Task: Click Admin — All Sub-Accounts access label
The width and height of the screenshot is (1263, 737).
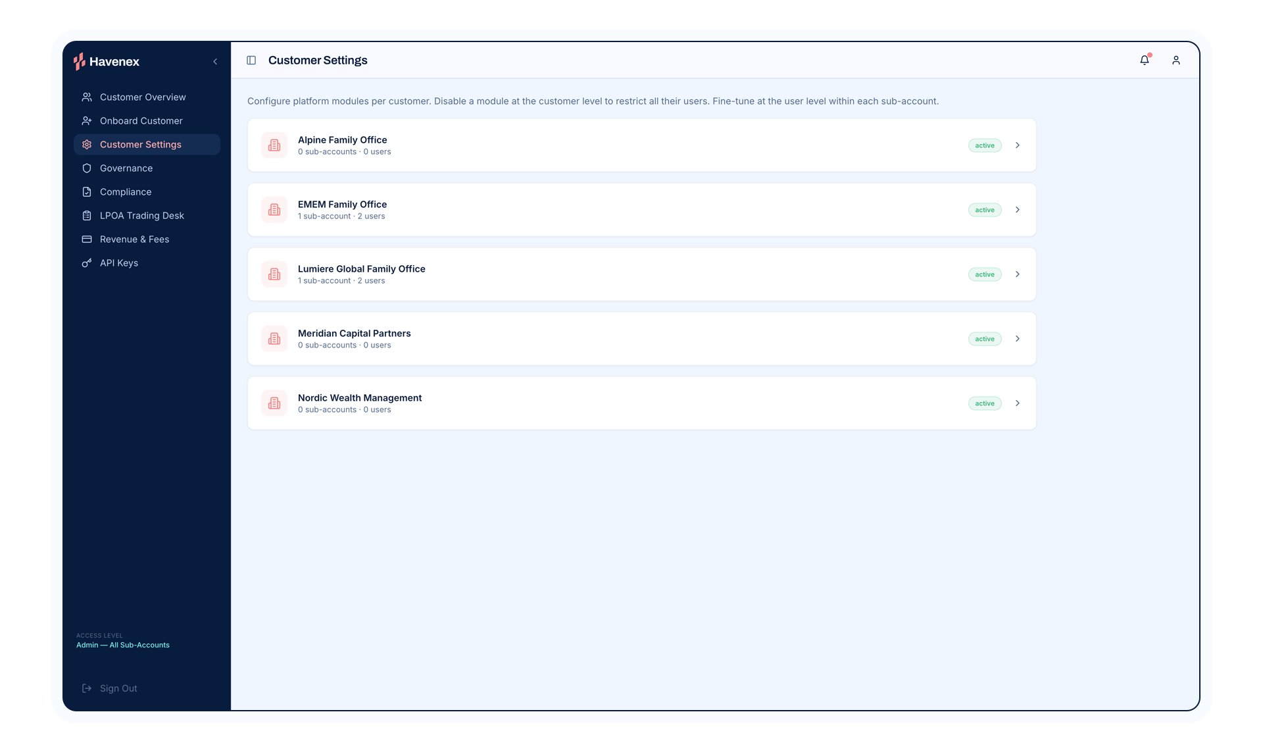Action: tap(123, 646)
